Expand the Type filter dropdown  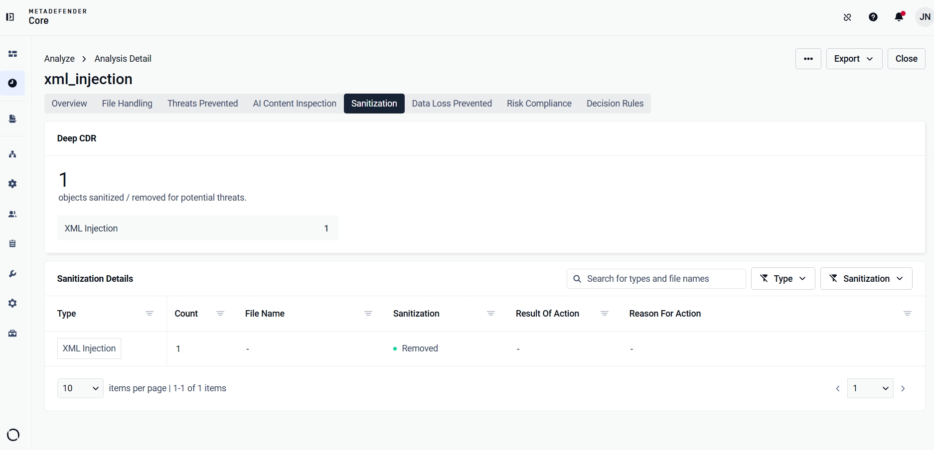[x=783, y=279]
